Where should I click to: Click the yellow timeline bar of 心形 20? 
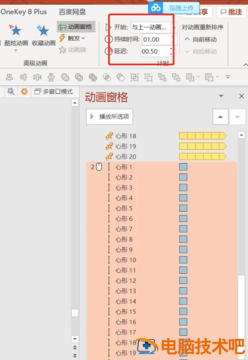[203, 157]
